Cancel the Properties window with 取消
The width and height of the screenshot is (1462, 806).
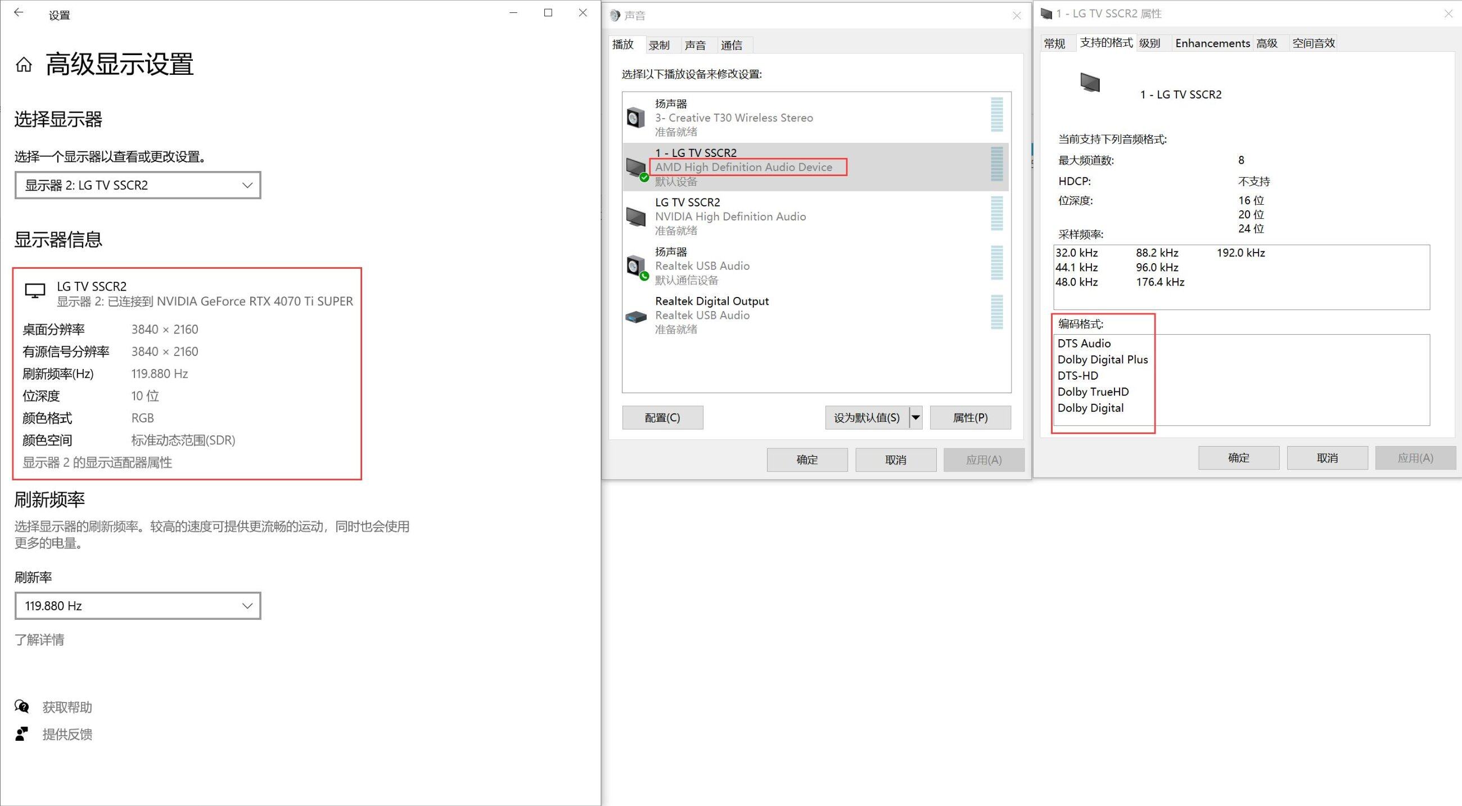click(1327, 457)
